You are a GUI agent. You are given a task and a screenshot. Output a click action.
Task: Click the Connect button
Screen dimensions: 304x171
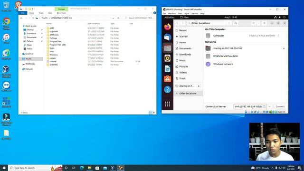[280, 106]
